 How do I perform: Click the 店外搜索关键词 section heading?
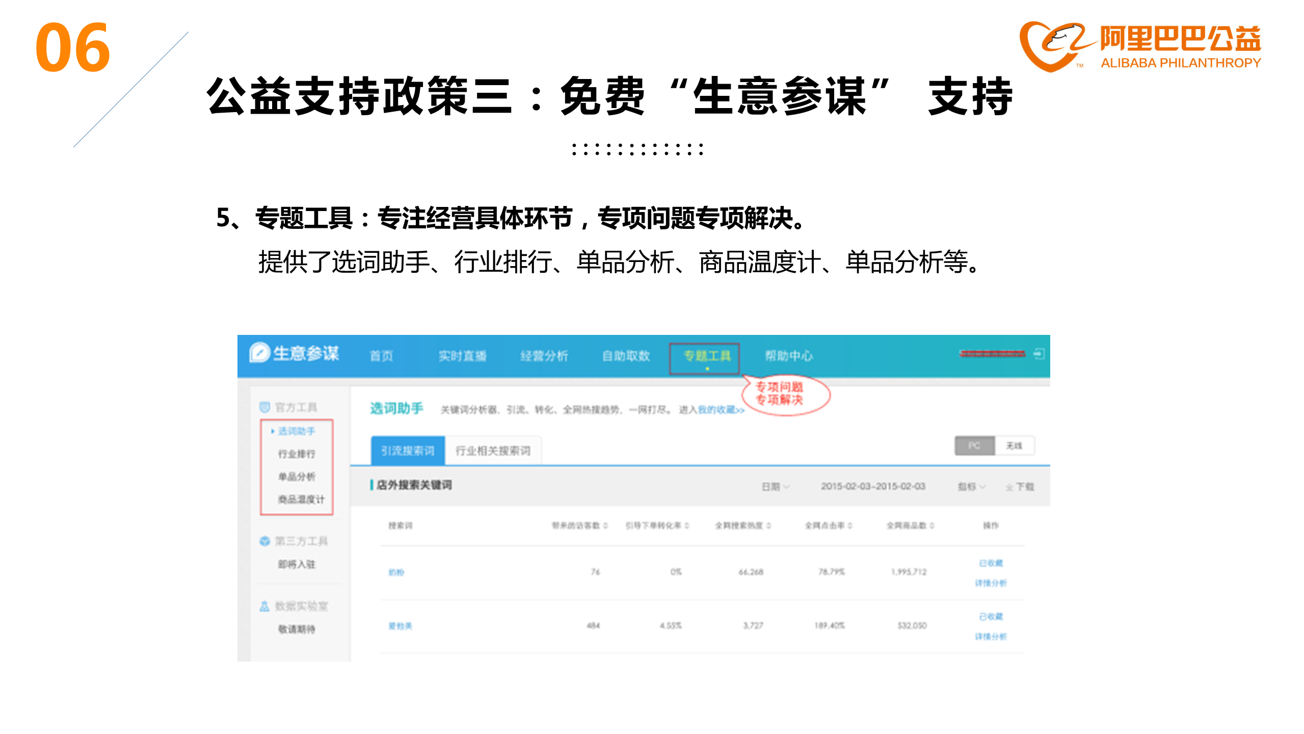pos(414,485)
